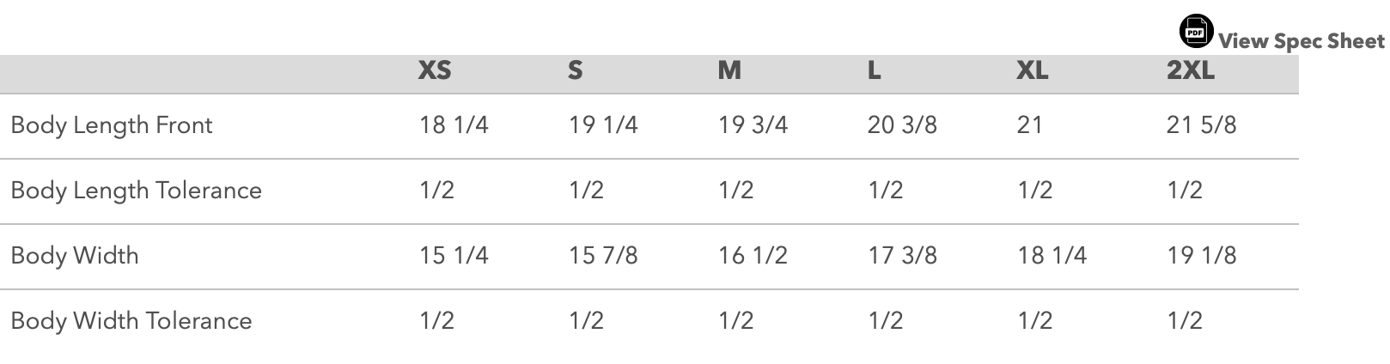Open the View Spec Sheet link
1390x364 pixels.
coord(1301,41)
